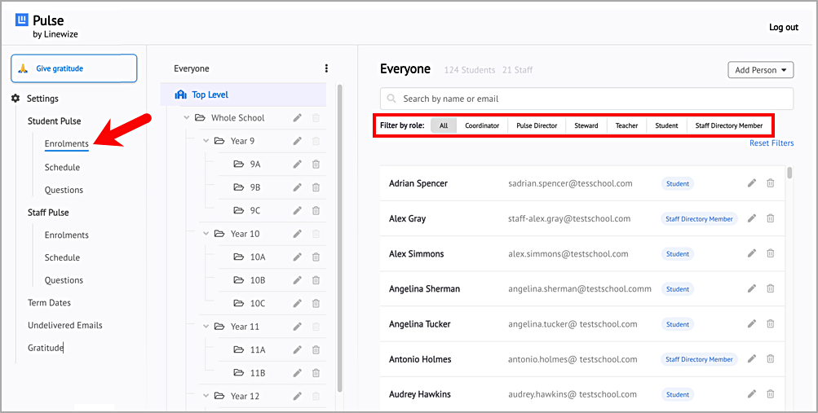The image size is (818, 413).
Task: Select group 10A in tree
Action: (x=258, y=257)
